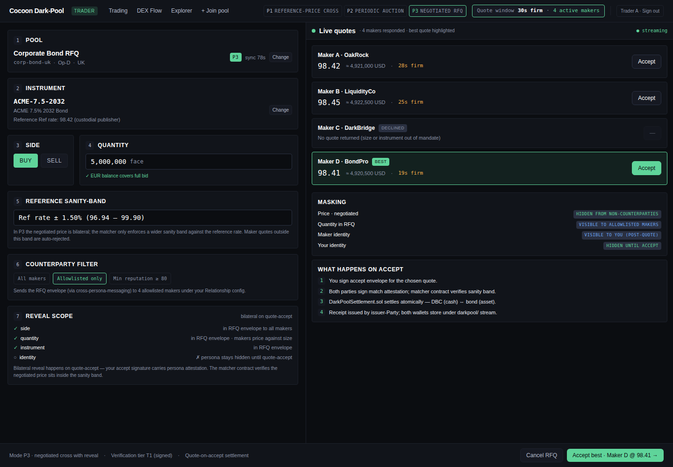This screenshot has width=673, height=467.
Task: Go to the Explorer page
Action: (181, 11)
